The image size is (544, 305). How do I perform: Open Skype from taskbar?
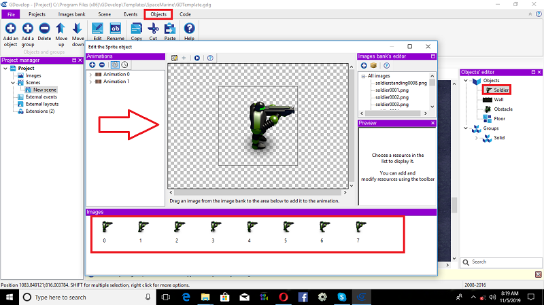click(x=342, y=298)
